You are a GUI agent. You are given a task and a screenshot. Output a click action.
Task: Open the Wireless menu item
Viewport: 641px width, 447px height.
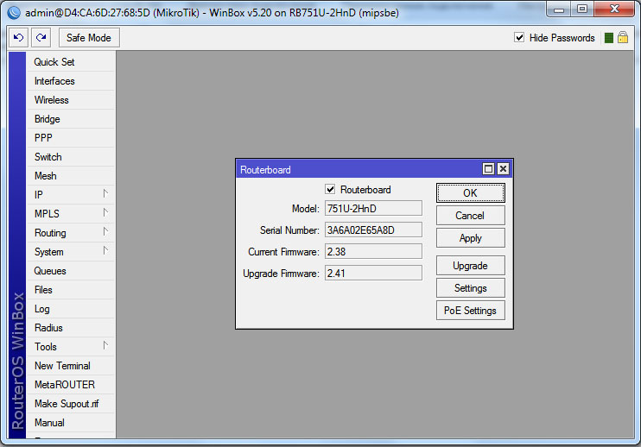pos(52,100)
